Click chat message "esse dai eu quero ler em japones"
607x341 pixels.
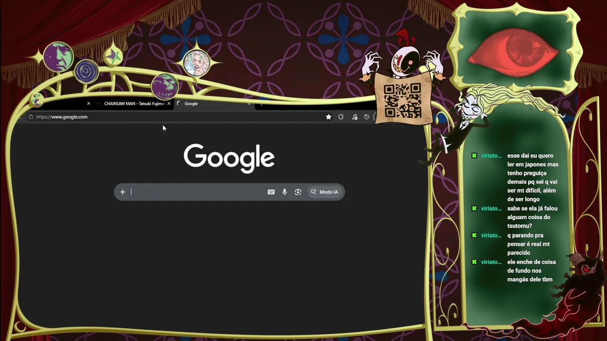click(x=533, y=178)
